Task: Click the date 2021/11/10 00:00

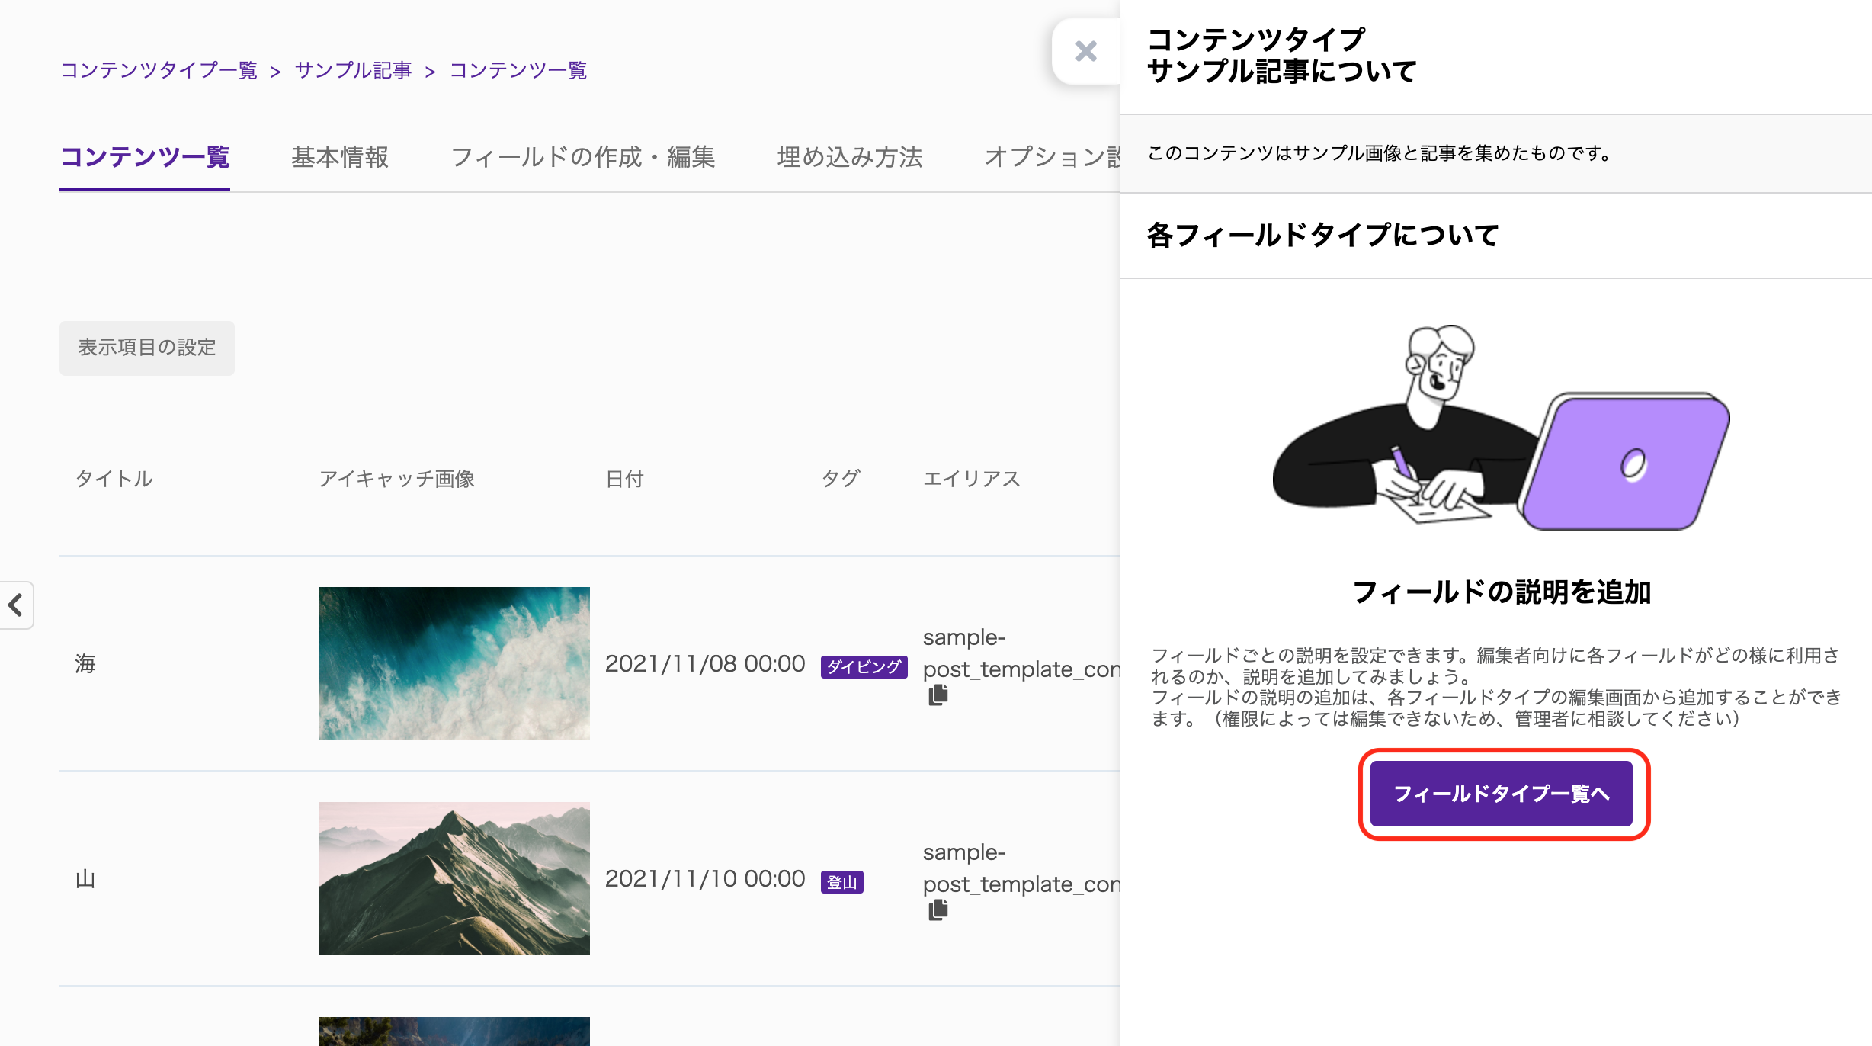Action: click(x=705, y=879)
